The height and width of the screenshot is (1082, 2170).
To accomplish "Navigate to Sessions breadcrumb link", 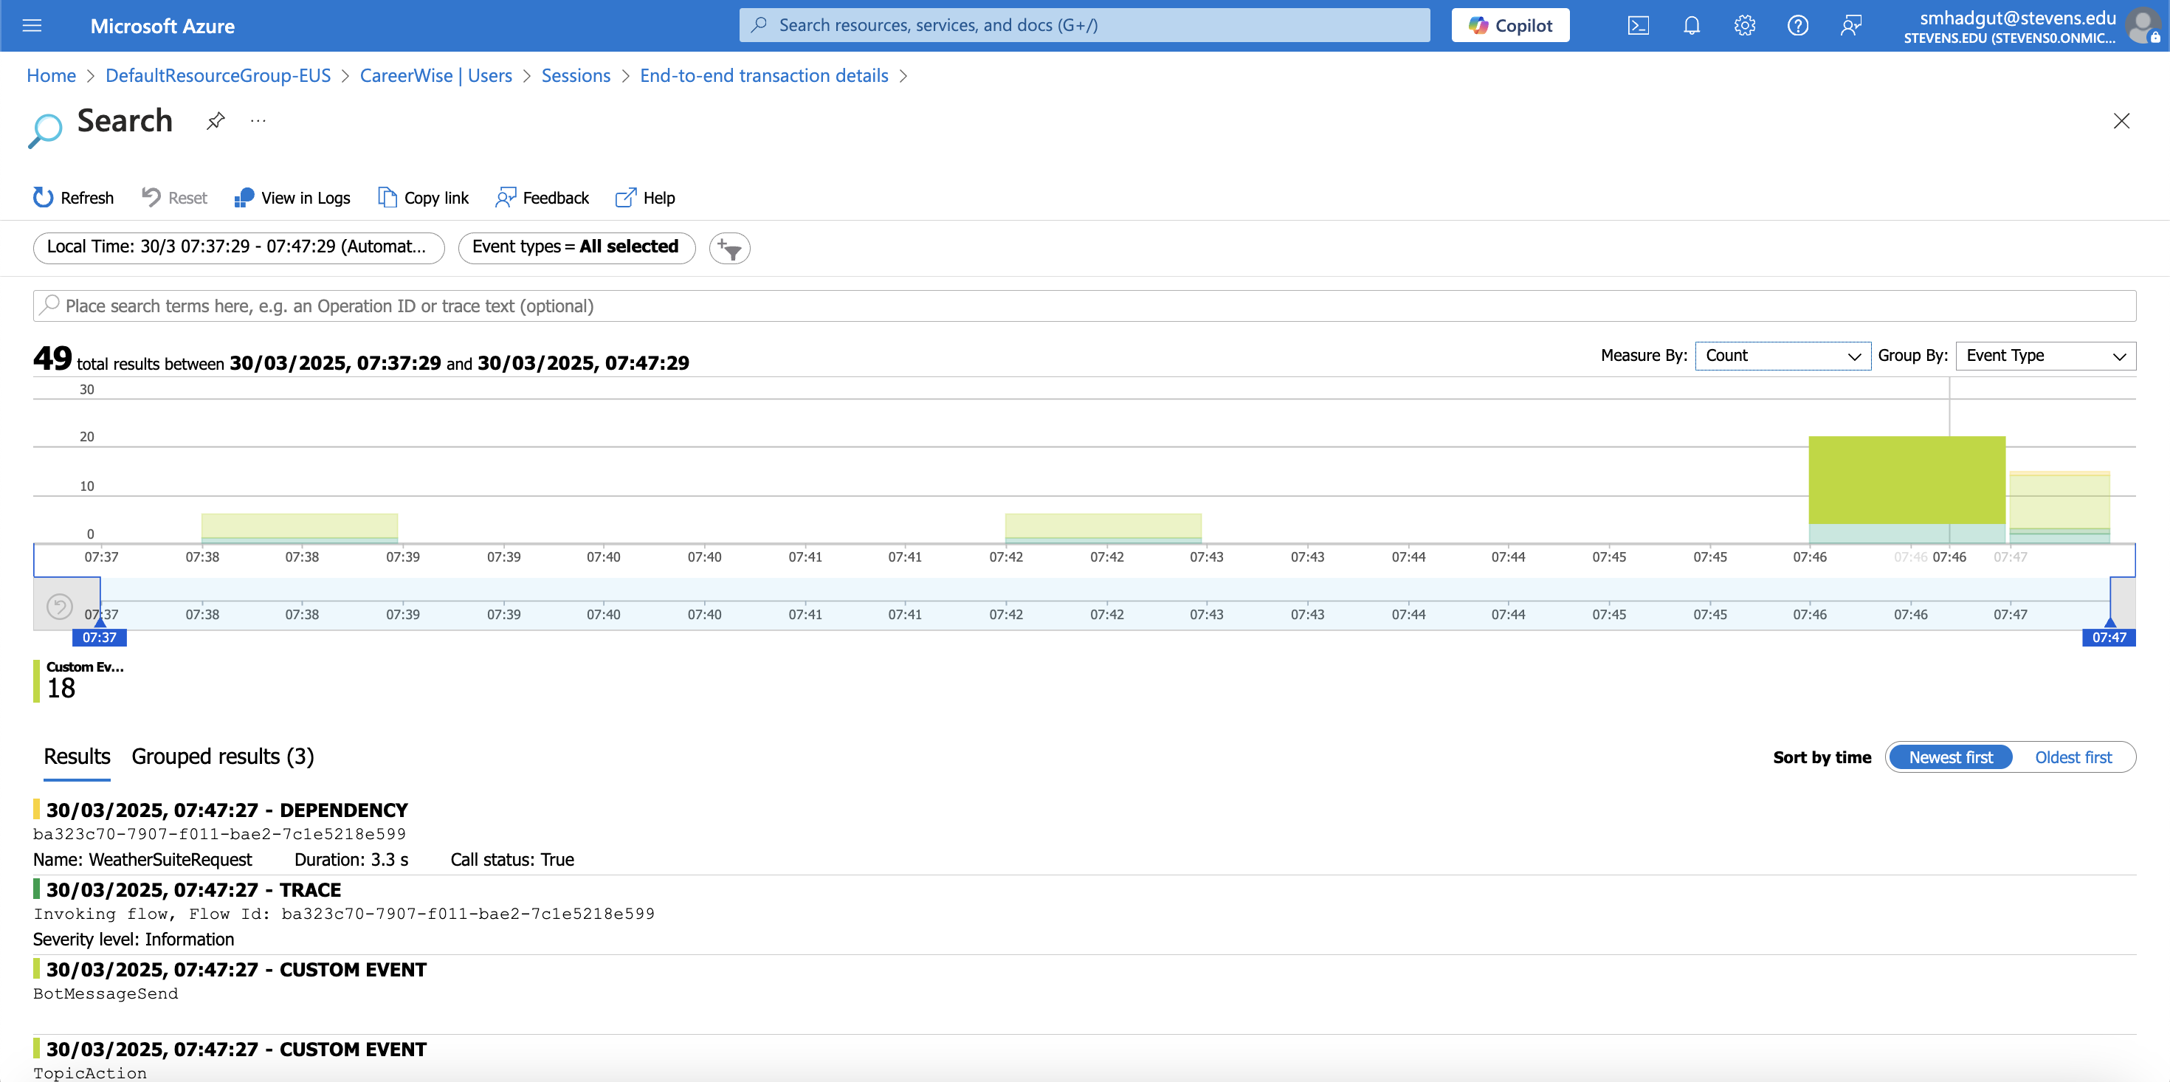I will pos(576,76).
